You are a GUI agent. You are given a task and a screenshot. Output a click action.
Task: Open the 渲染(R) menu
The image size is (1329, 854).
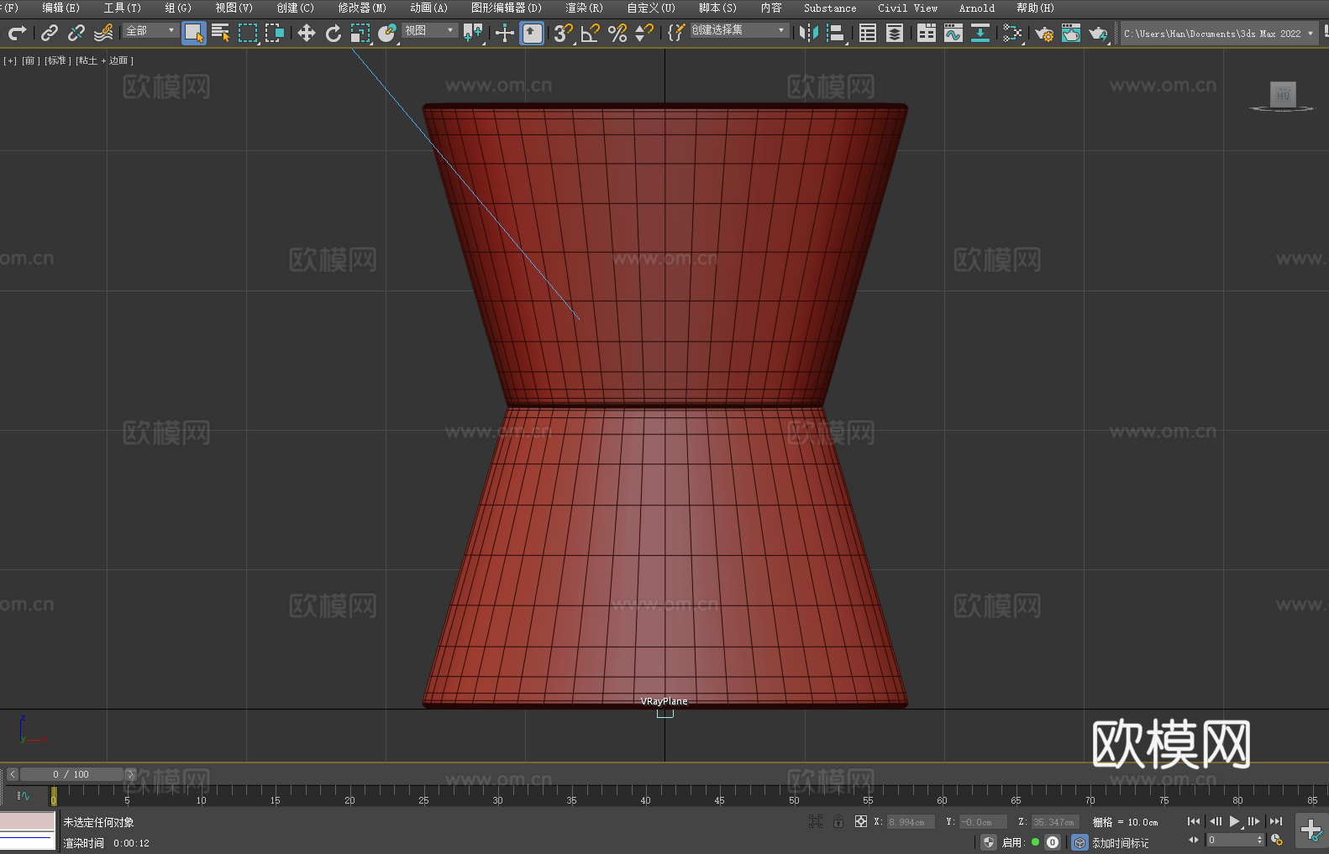click(x=584, y=8)
